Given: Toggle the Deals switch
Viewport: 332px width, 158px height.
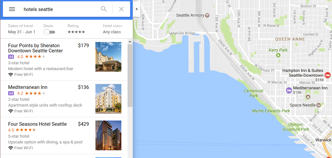Looking at the screenshot, I should 49,32.
